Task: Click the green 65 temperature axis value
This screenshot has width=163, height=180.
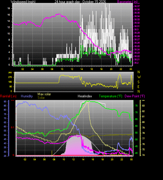Action: [136, 119]
